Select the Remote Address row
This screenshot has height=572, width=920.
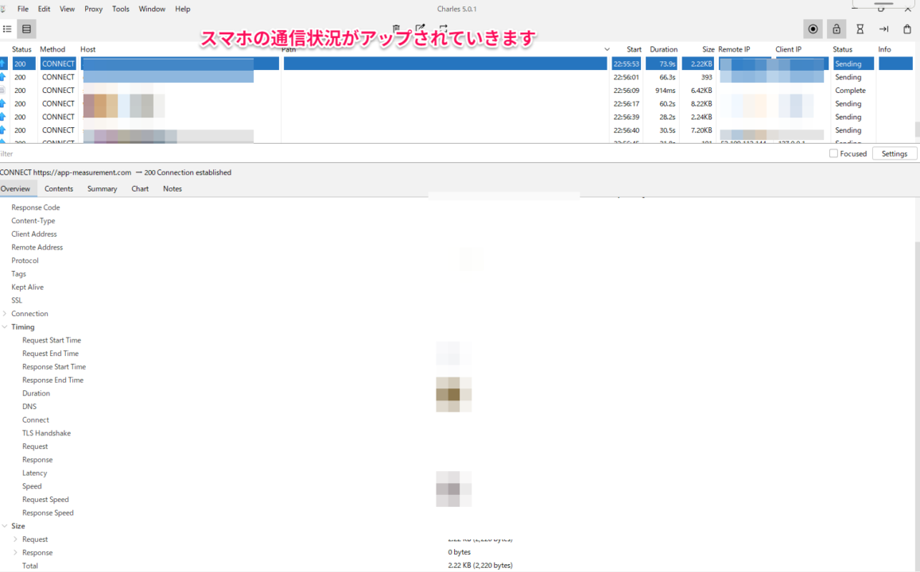pyautogui.click(x=458, y=247)
